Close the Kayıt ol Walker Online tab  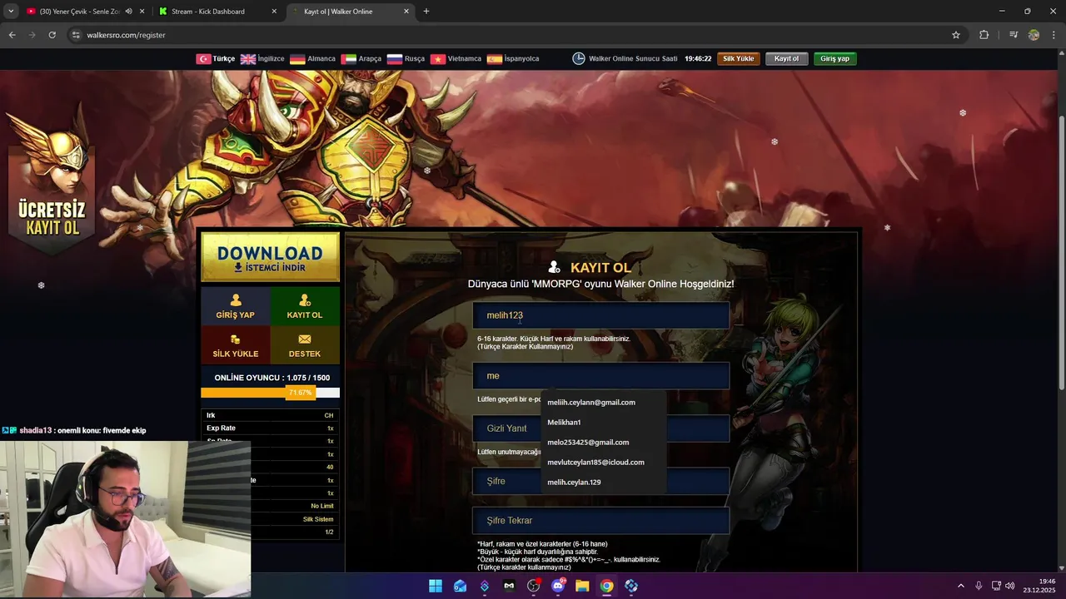click(x=406, y=12)
